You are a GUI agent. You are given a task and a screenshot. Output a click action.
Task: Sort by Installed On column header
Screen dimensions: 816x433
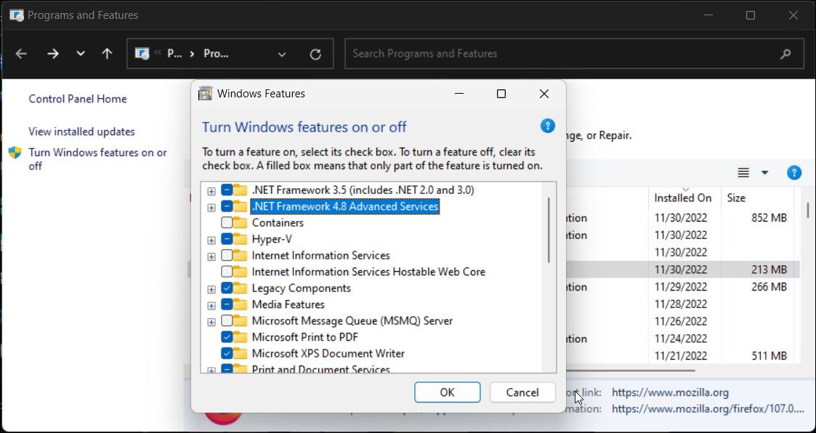(682, 198)
